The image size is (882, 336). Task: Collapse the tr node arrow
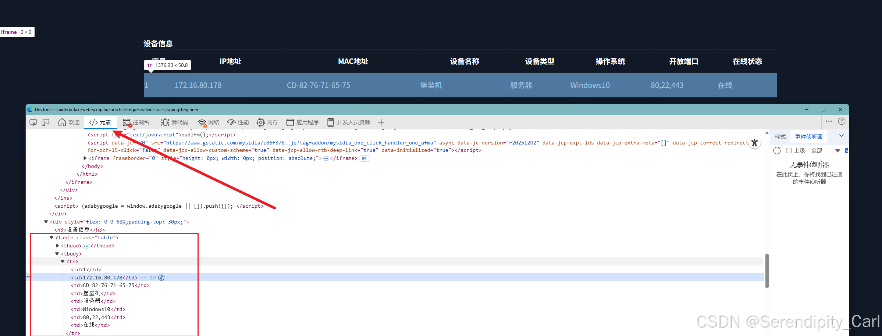63,261
